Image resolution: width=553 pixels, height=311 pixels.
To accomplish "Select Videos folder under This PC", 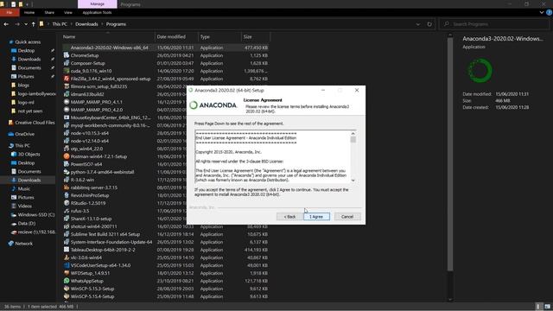I will tap(25, 206).
